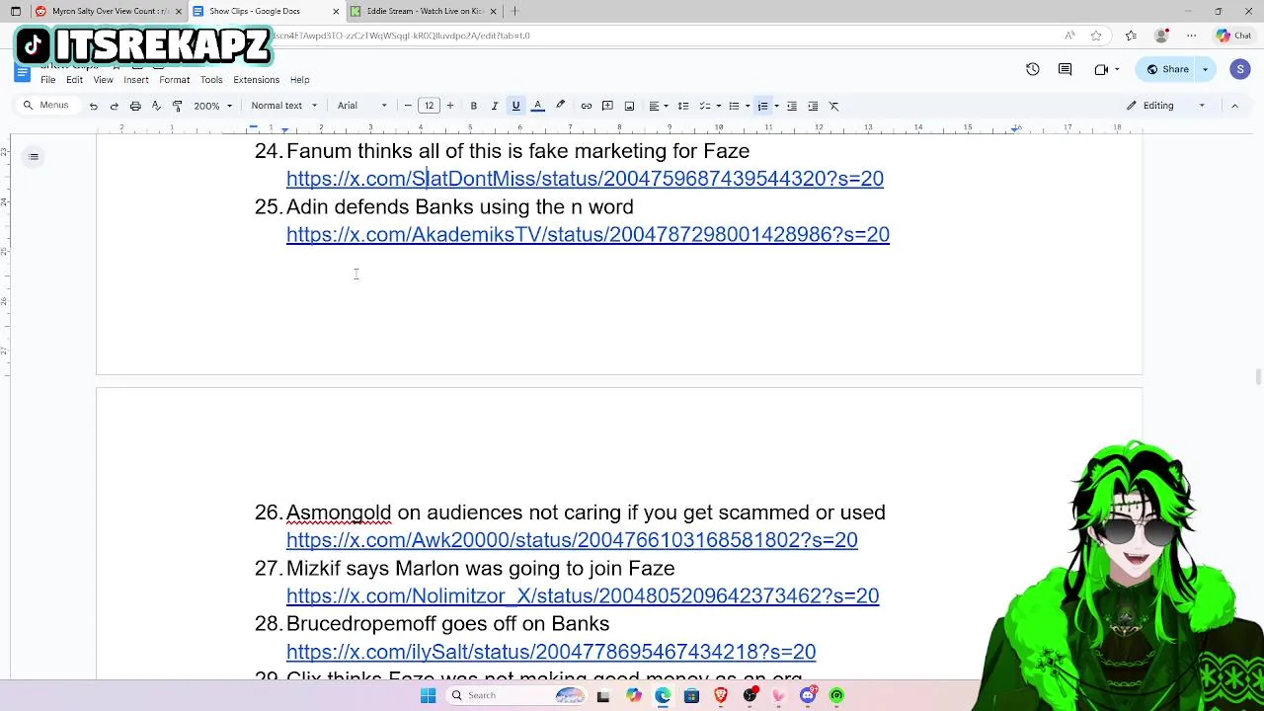1264x711 pixels.
Task: Increase font size with plus button
Action: click(450, 106)
